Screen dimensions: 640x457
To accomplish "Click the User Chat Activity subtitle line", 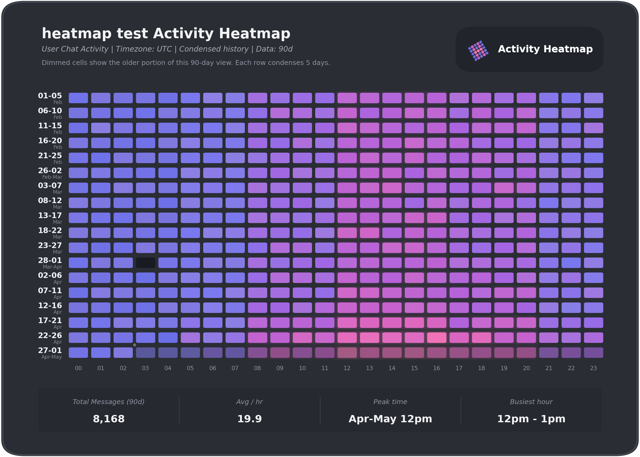I will [x=167, y=49].
